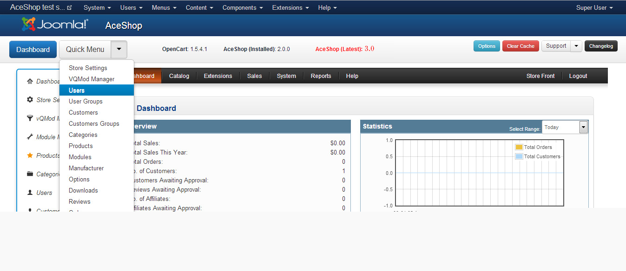Open the Select Range dropdown
The height and width of the screenshot is (271, 626).
pyautogui.click(x=565, y=127)
